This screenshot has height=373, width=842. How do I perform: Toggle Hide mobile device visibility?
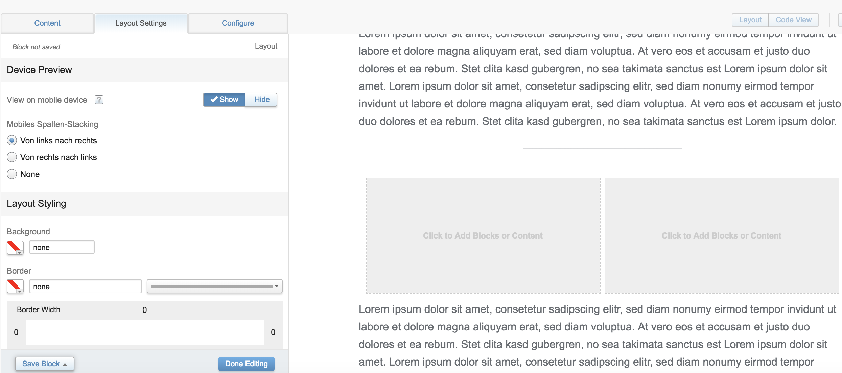tap(261, 99)
